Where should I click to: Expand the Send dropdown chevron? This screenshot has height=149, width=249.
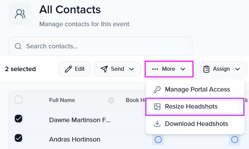[x=132, y=69]
